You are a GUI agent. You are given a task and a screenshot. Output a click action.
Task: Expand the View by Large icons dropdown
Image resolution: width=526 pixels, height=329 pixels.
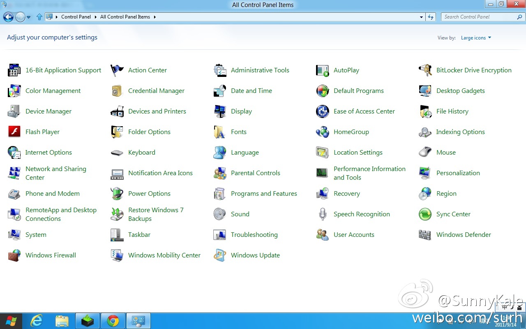pos(476,38)
